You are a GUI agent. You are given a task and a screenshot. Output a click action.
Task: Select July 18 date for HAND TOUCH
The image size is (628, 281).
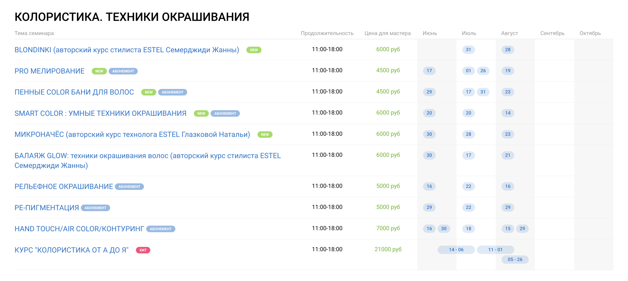468,228
